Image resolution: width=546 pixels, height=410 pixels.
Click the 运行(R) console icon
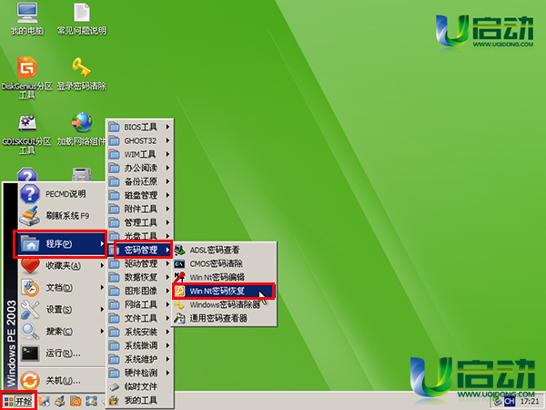(30, 354)
